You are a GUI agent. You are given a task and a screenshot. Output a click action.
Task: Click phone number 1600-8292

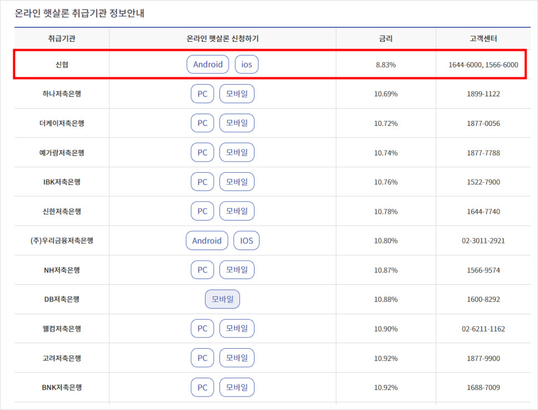(483, 299)
